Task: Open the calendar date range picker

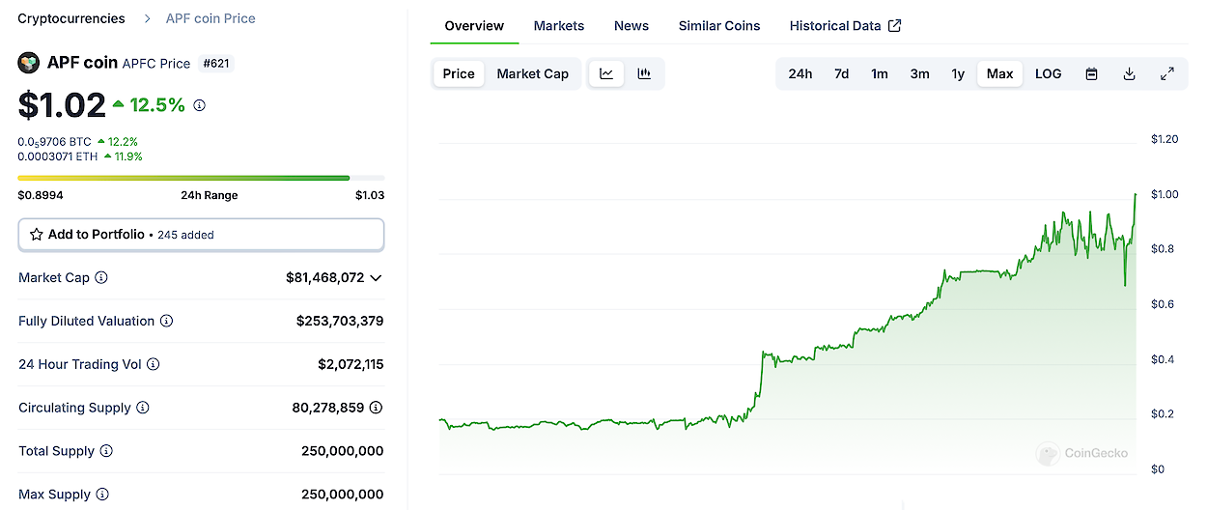Action: [1091, 73]
